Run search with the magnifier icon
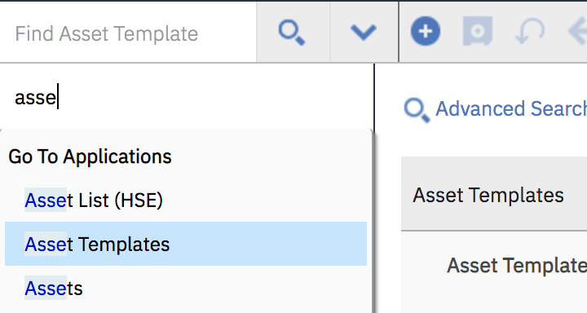This screenshot has width=587, height=313. [x=293, y=33]
